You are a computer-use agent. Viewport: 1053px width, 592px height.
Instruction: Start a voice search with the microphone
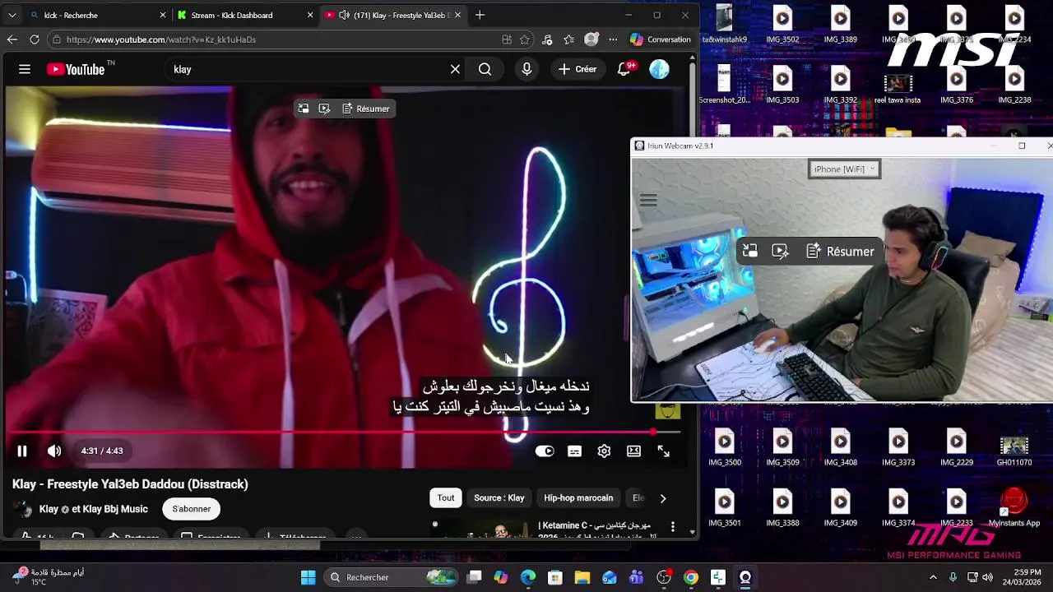click(527, 70)
